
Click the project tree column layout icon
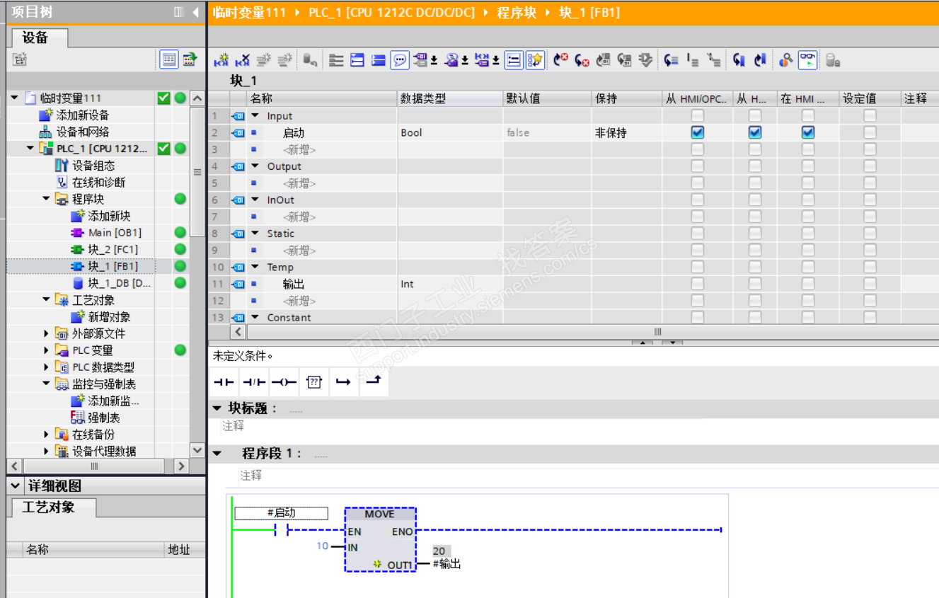click(x=179, y=13)
